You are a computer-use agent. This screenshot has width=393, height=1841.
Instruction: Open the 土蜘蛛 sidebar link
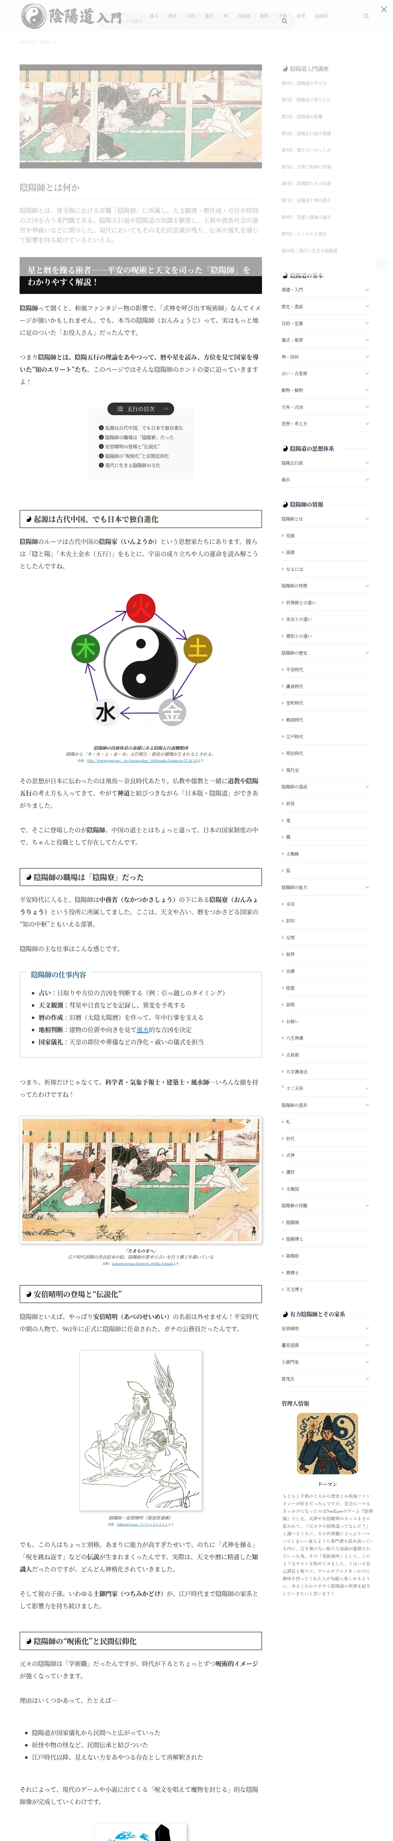292,854
